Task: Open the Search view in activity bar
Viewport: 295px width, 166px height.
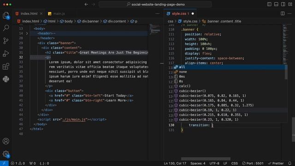Action: point(6,28)
